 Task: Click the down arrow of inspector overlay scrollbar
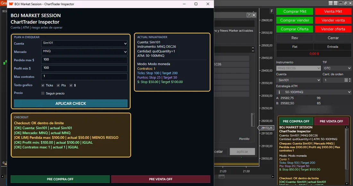(347, 183)
